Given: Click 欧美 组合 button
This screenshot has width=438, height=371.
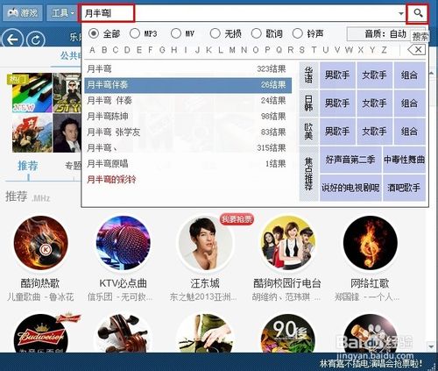Looking at the screenshot, I should click(x=409, y=132).
